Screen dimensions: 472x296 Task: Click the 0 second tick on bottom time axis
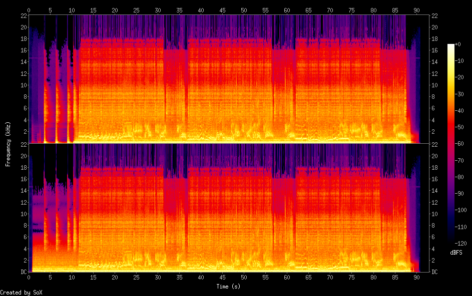(29, 277)
